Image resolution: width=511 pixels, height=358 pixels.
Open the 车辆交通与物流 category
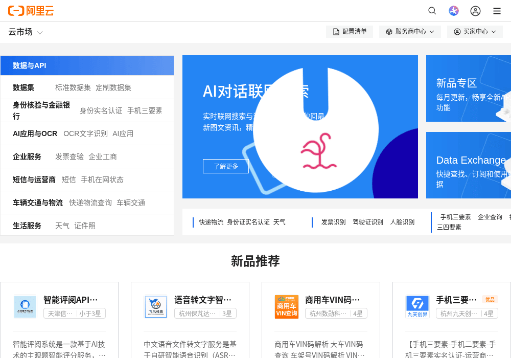click(38, 203)
